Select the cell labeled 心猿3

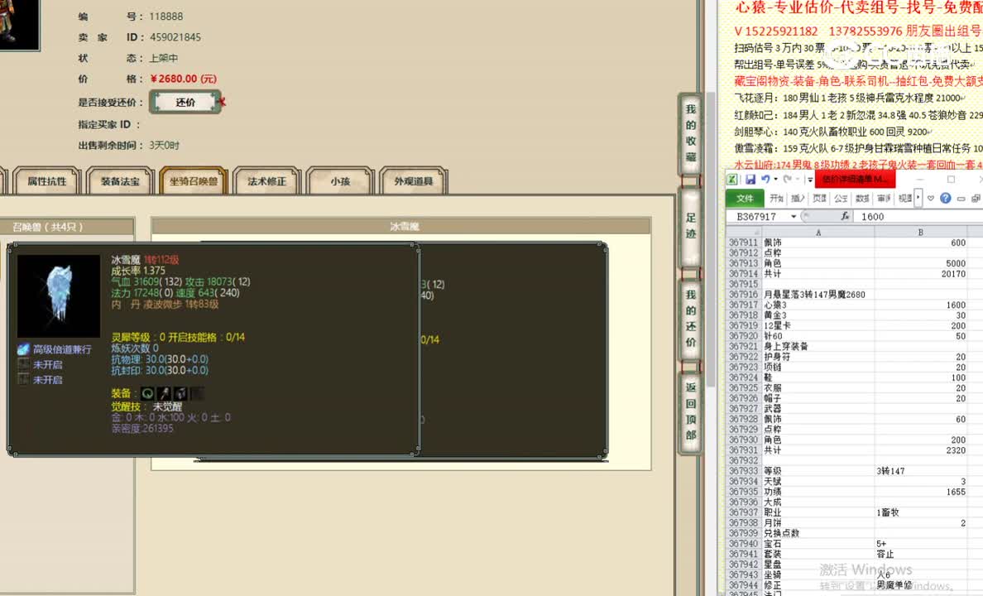click(x=818, y=305)
